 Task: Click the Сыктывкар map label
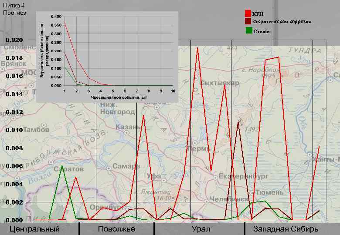tap(219, 83)
